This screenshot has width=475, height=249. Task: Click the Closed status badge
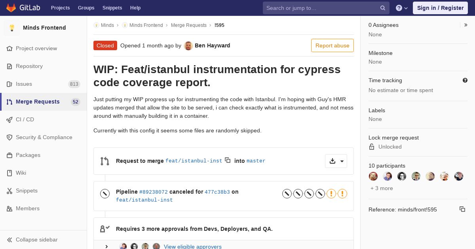(x=105, y=45)
